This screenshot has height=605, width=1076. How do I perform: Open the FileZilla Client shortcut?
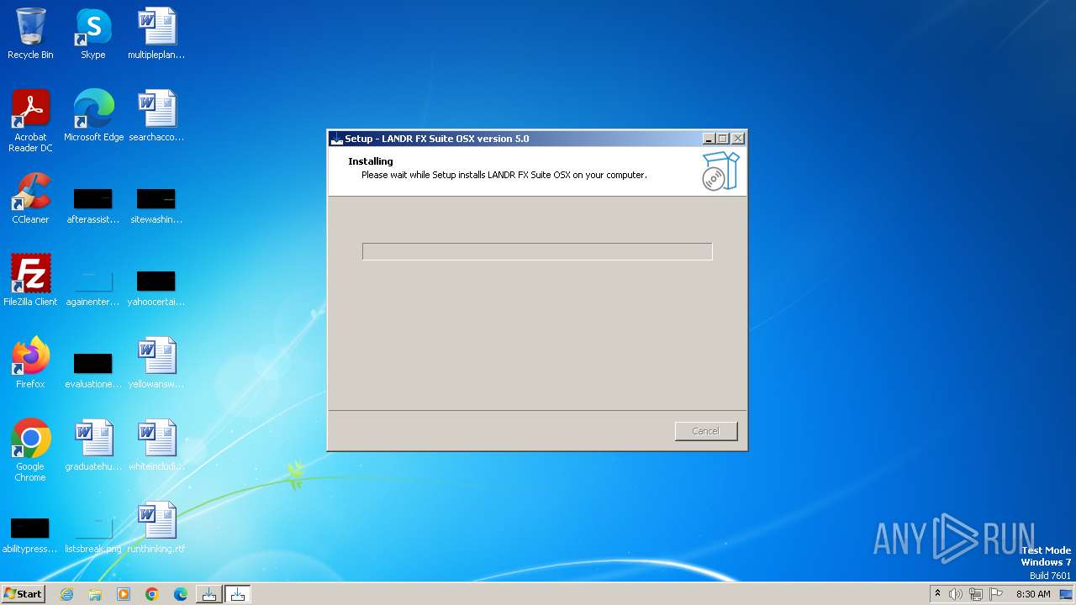(30, 281)
